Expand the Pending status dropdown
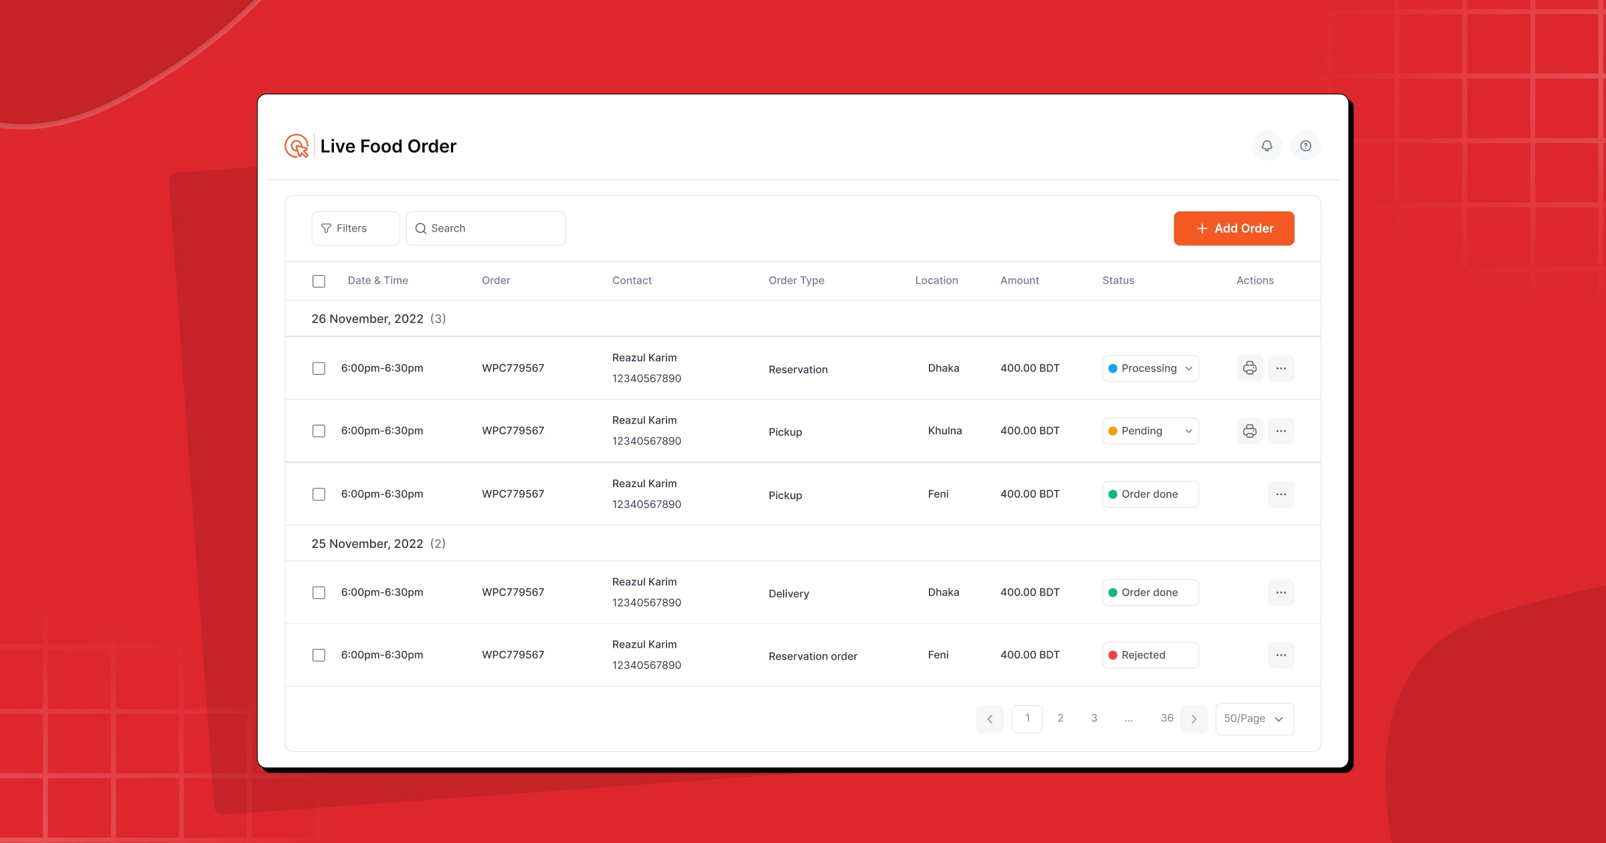 pyautogui.click(x=1150, y=431)
